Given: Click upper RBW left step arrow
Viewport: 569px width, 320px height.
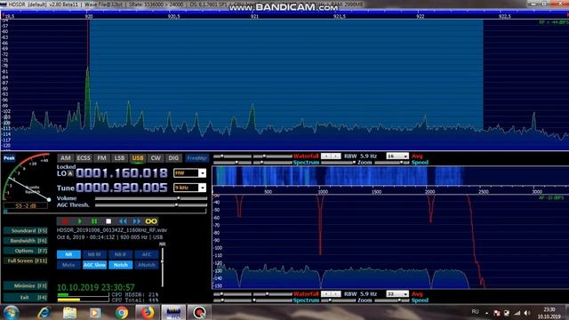Looking at the screenshot, I should tap(326, 156).
